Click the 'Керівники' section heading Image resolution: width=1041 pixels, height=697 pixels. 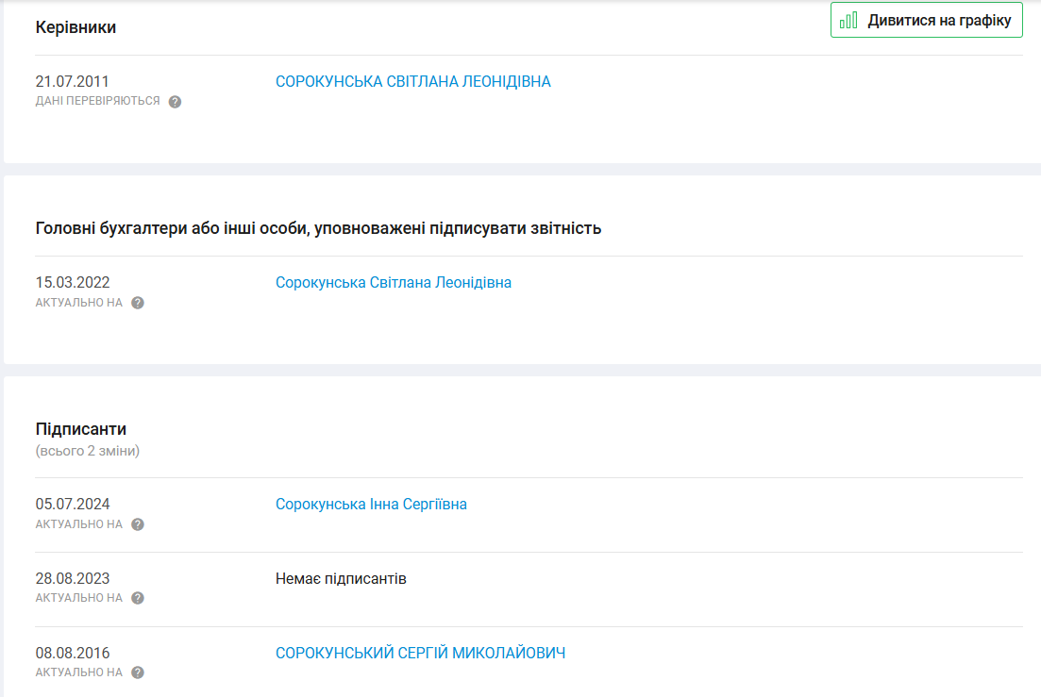76,27
